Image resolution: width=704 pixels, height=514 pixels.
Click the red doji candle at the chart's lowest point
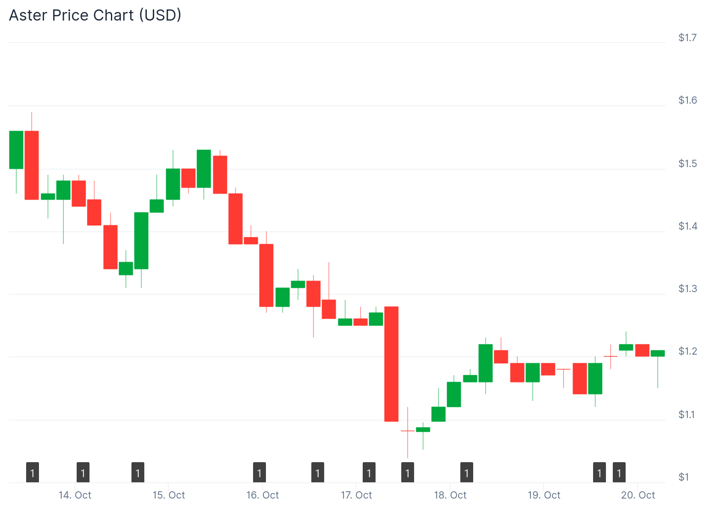point(408,431)
